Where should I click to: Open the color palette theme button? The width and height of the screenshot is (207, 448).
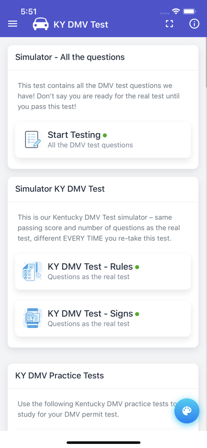tap(187, 411)
